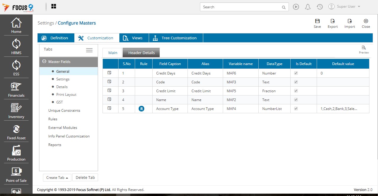Image resolution: width=378 pixels, height=196 pixels.
Task: Click the Export icon
Action: click(332, 21)
